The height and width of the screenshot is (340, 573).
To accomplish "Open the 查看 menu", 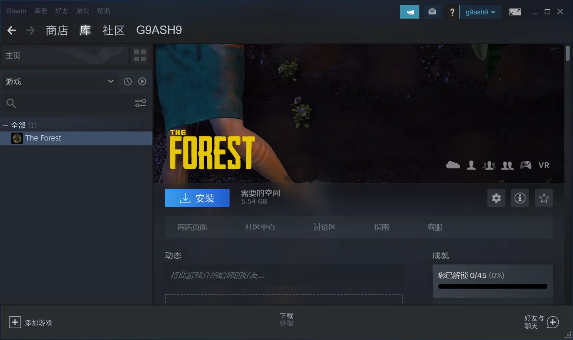I will (x=41, y=11).
